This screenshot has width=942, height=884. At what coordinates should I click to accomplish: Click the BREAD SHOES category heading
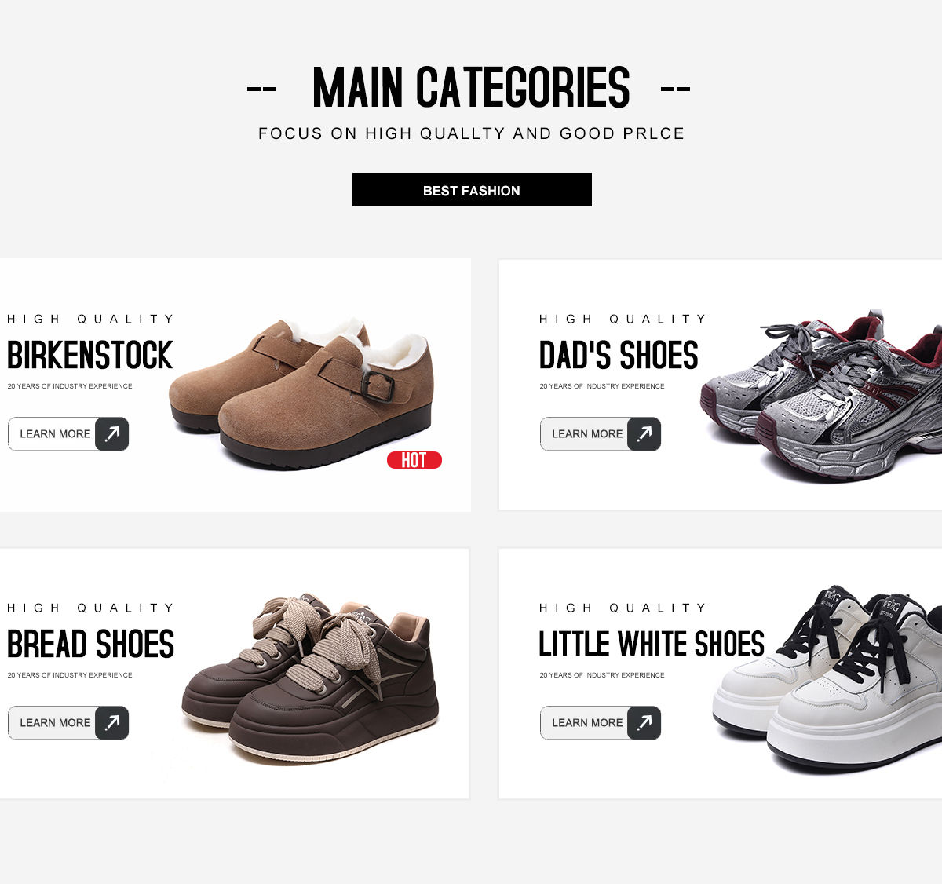coord(90,644)
